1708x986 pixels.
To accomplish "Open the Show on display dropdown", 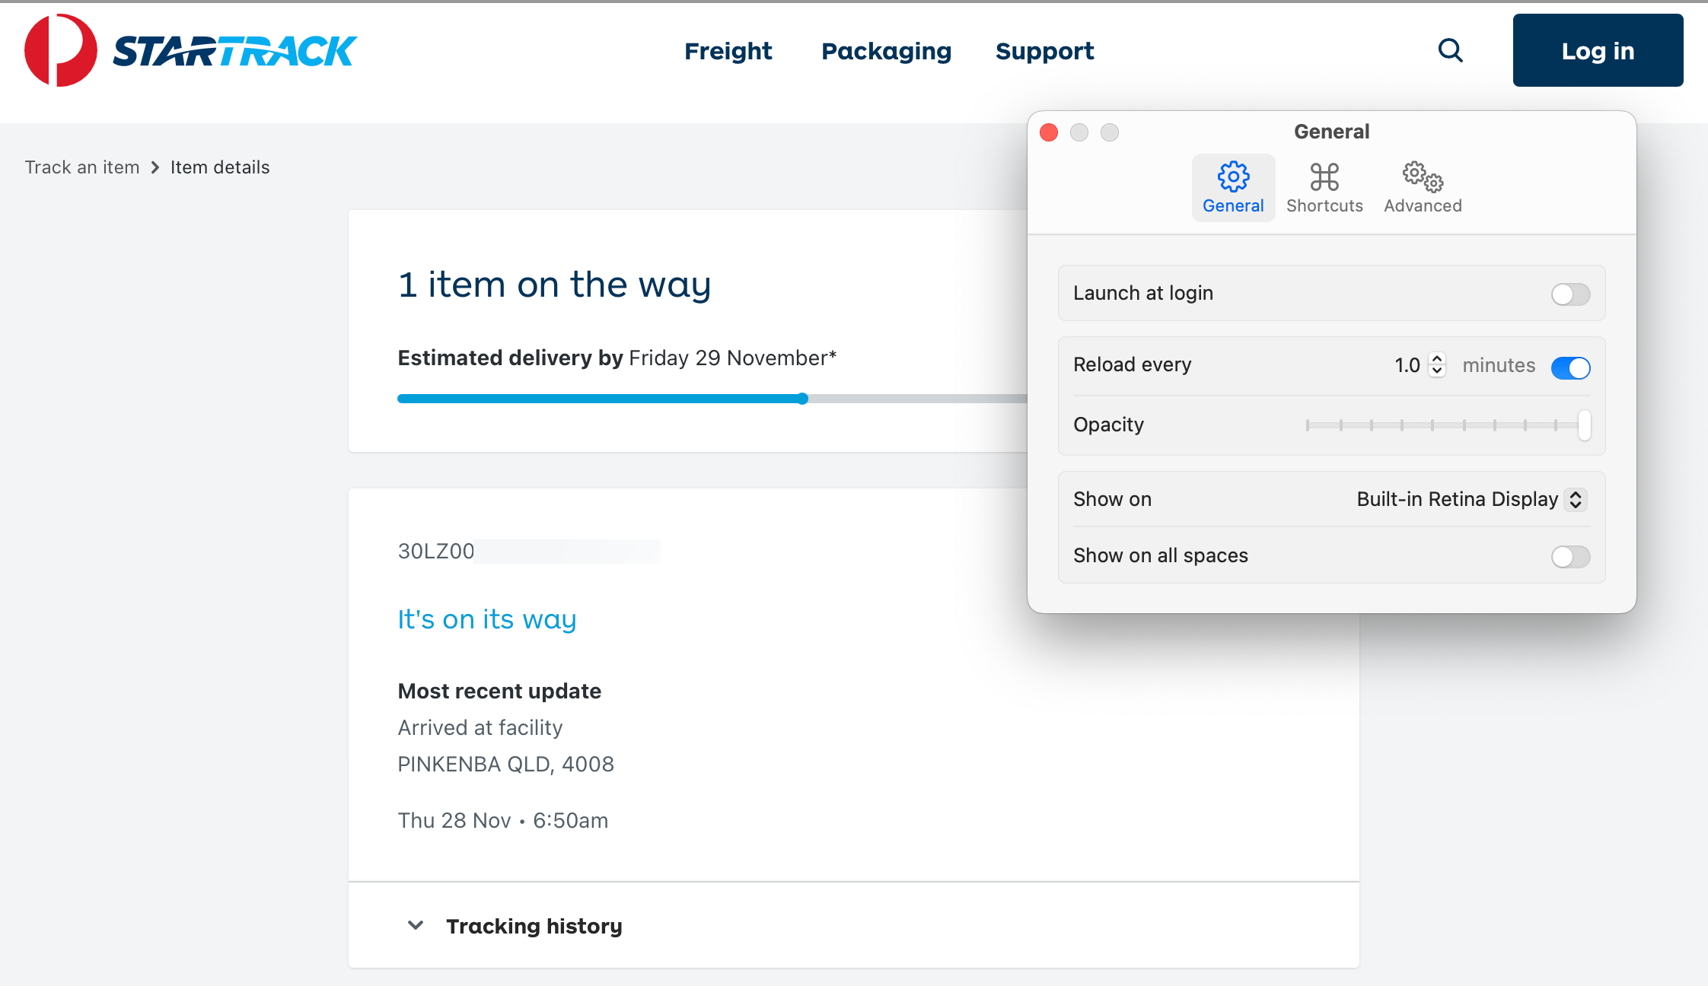I will tap(1471, 499).
